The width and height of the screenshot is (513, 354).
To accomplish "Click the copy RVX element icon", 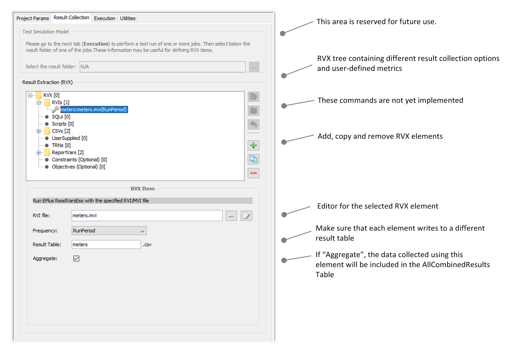I will [x=253, y=159].
